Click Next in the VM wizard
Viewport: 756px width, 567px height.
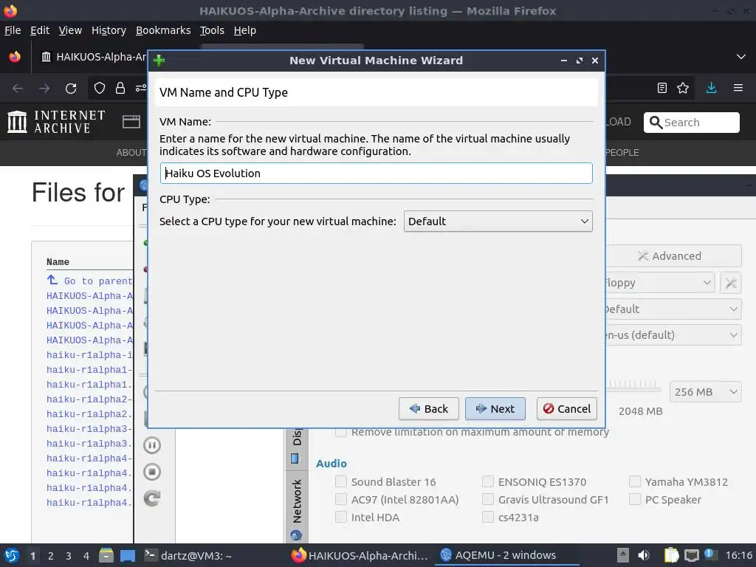pyautogui.click(x=495, y=409)
